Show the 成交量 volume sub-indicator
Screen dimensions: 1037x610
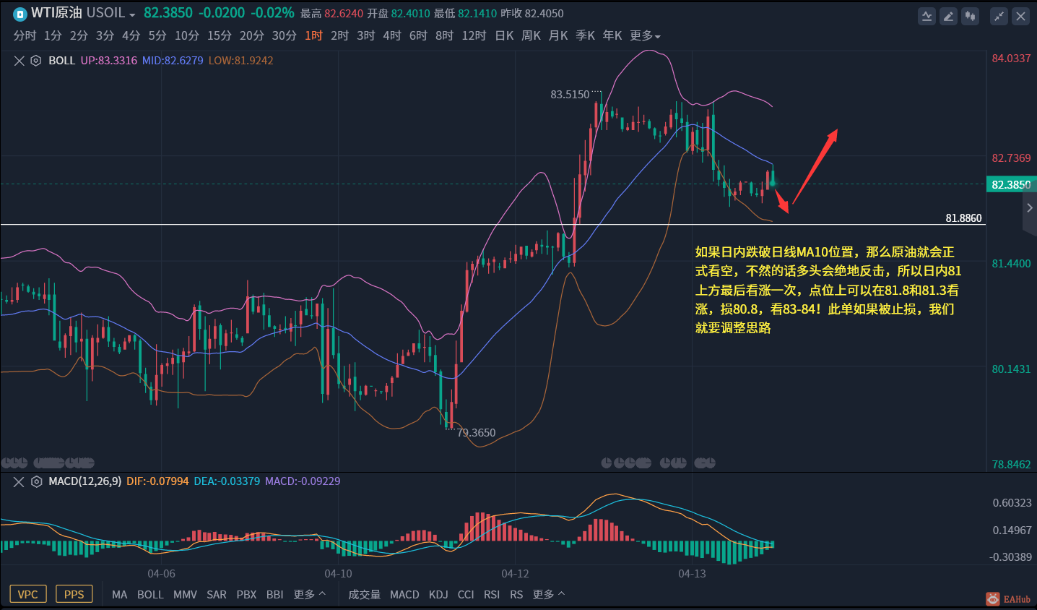click(x=364, y=594)
